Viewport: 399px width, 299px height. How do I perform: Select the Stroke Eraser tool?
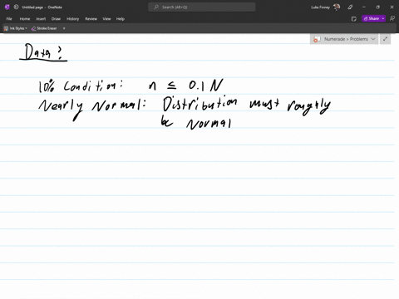point(44,28)
